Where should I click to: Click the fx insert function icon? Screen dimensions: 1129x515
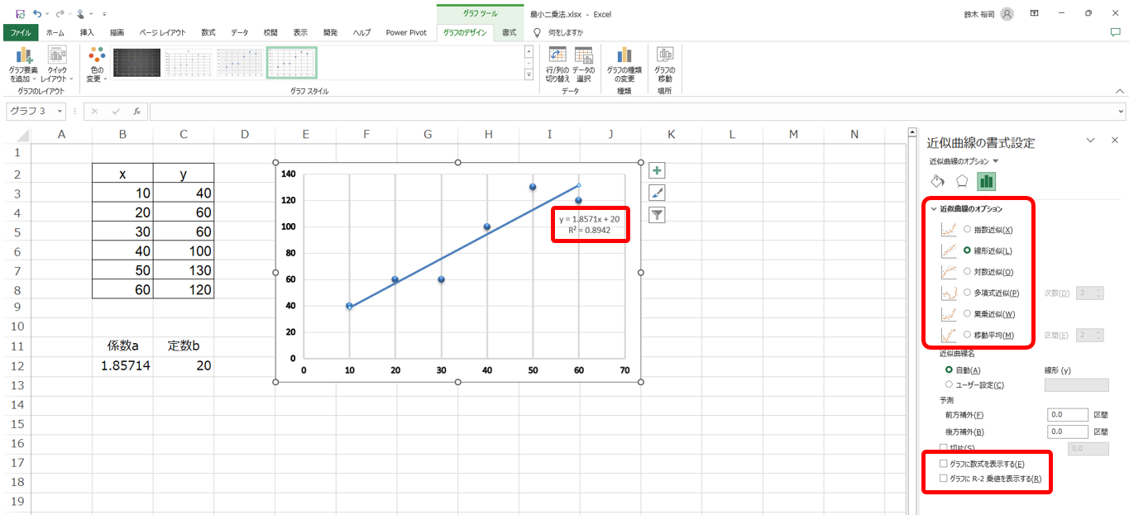pos(136,111)
